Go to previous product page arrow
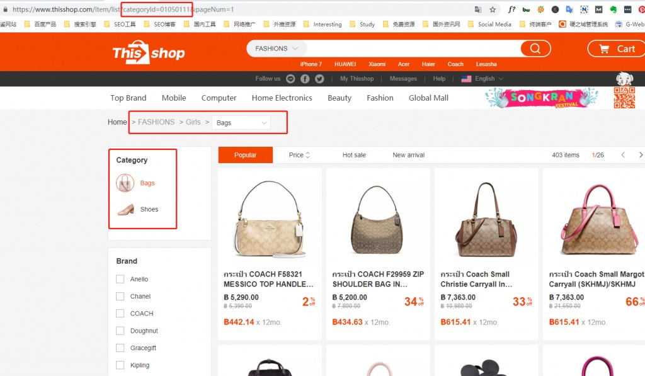This screenshot has width=645, height=376. point(623,155)
